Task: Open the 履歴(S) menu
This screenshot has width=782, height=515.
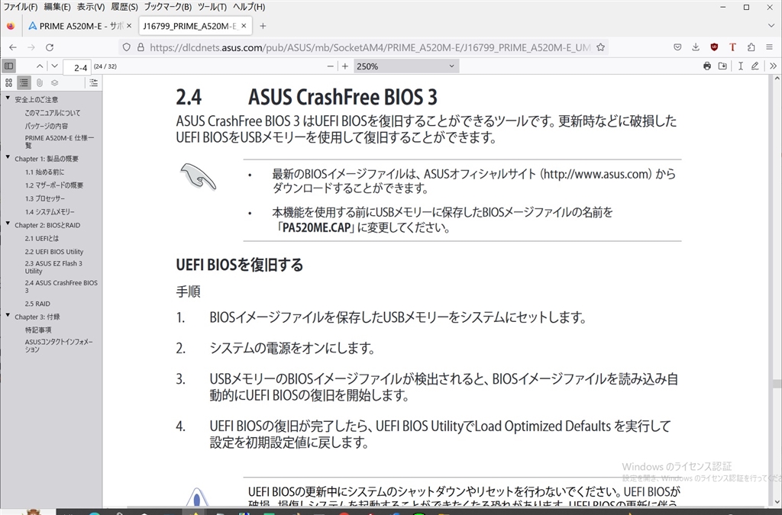Action: pos(124,7)
